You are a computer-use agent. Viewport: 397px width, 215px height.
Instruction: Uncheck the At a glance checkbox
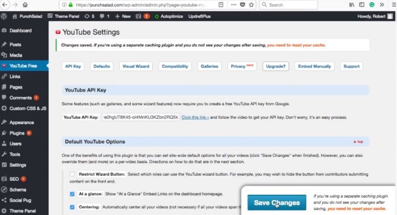point(72,194)
